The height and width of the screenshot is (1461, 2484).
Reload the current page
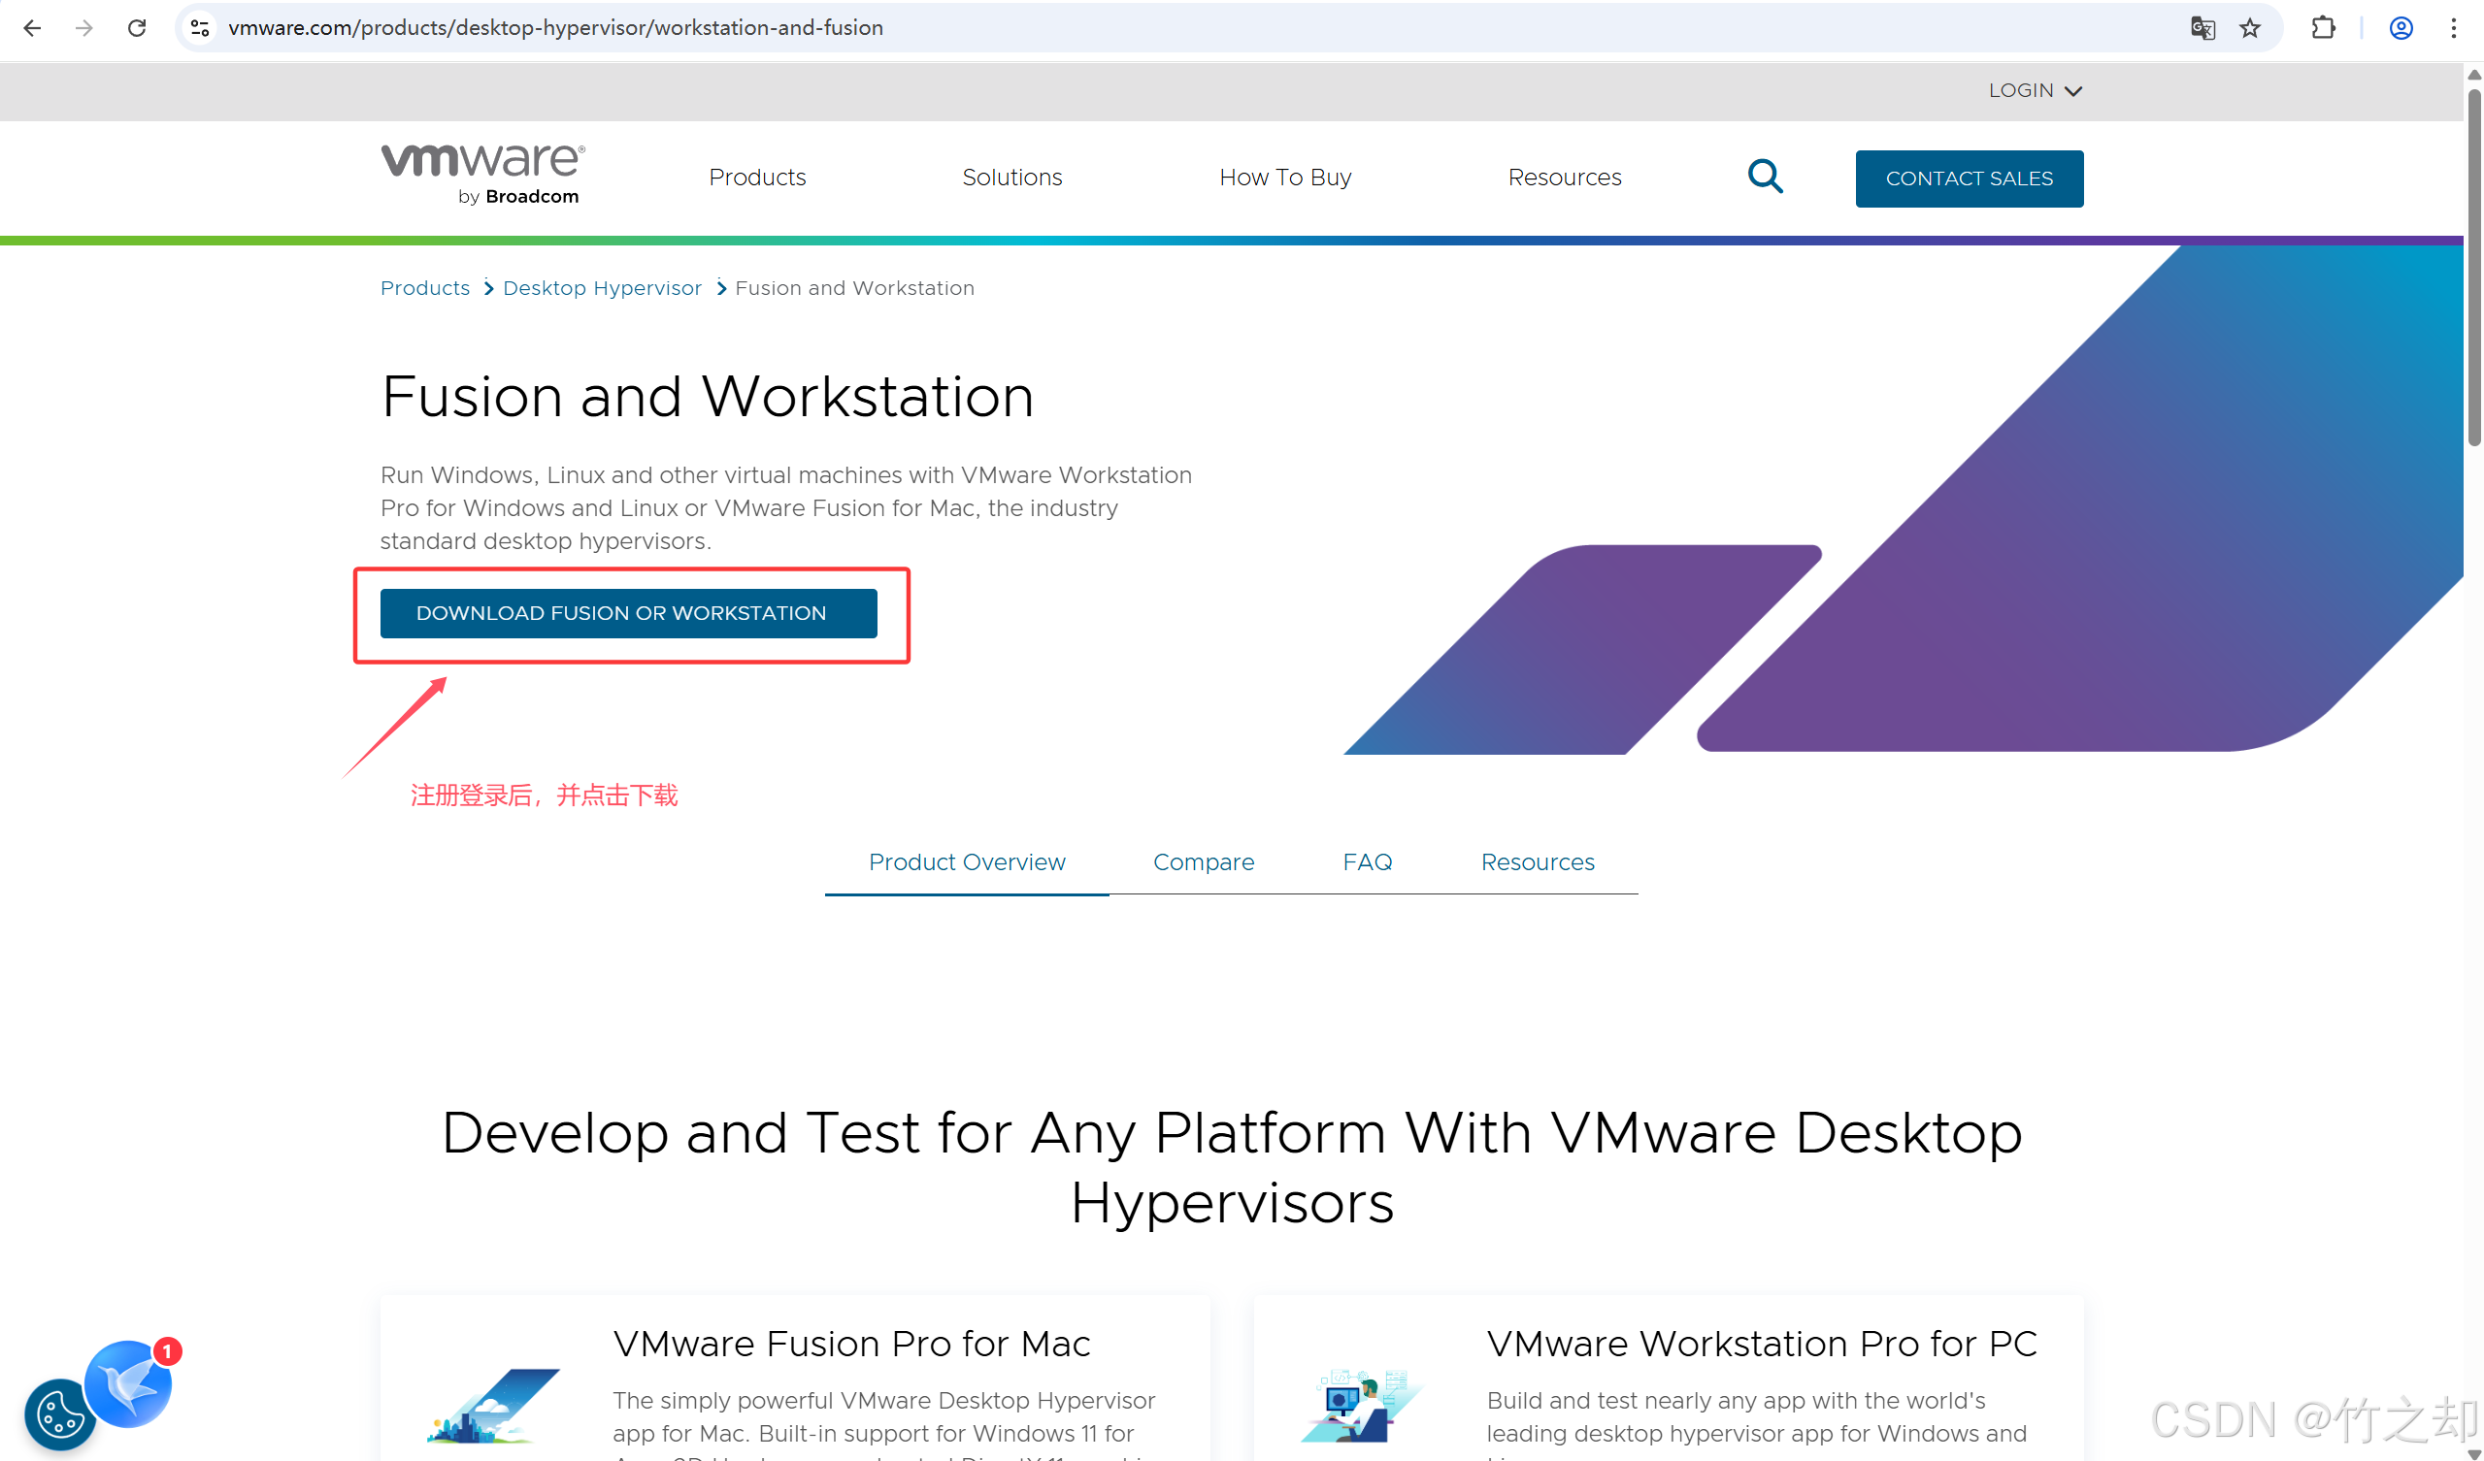coord(137,27)
